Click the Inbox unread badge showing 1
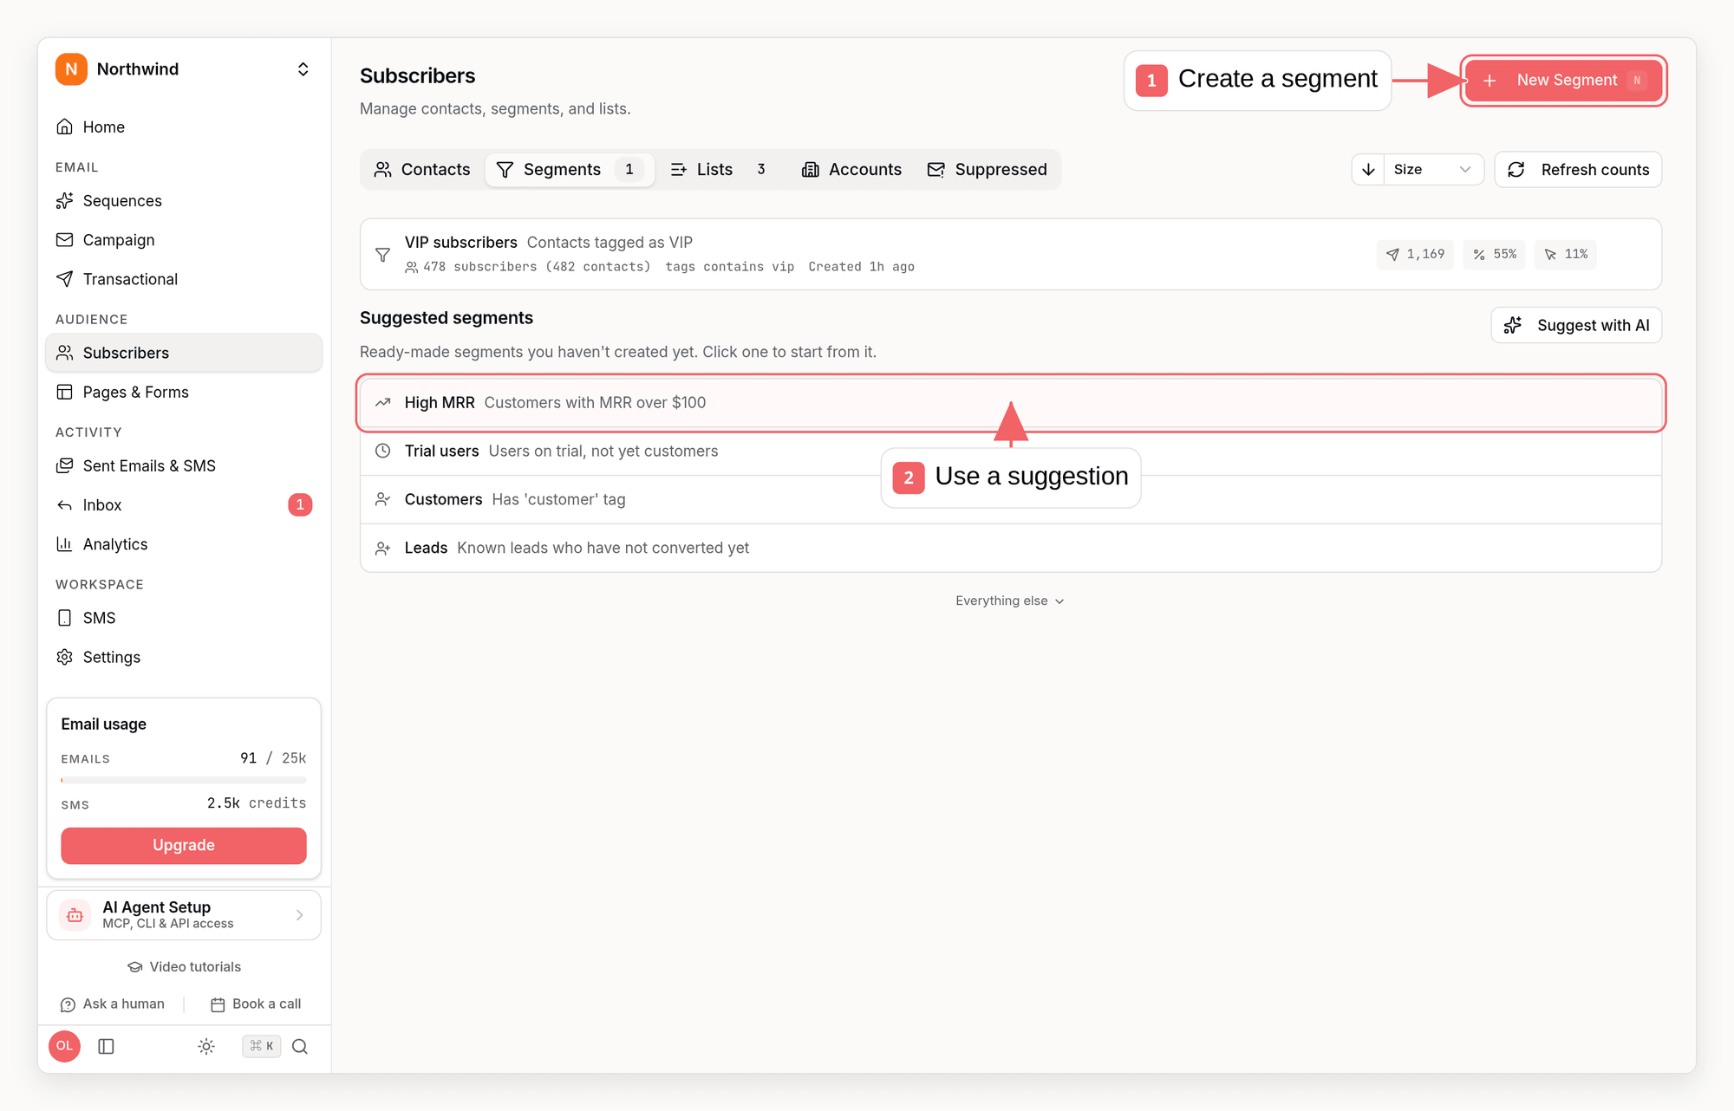1734x1111 pixels. point(300,504)
